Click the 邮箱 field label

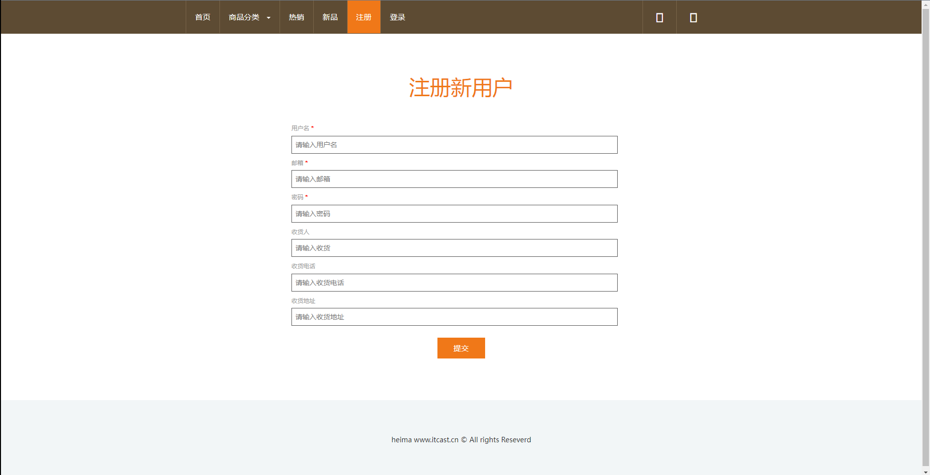point(297,163)
